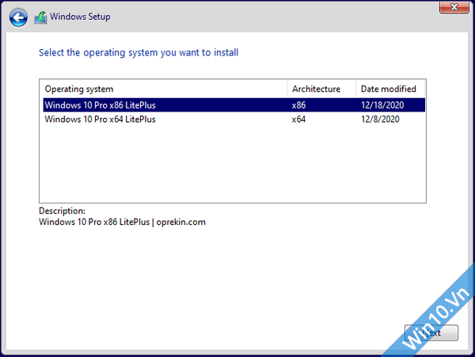Click divider between Operating system and Architecture headers
The height and width of the screenshot is (357, 475).
pos(287,89)
